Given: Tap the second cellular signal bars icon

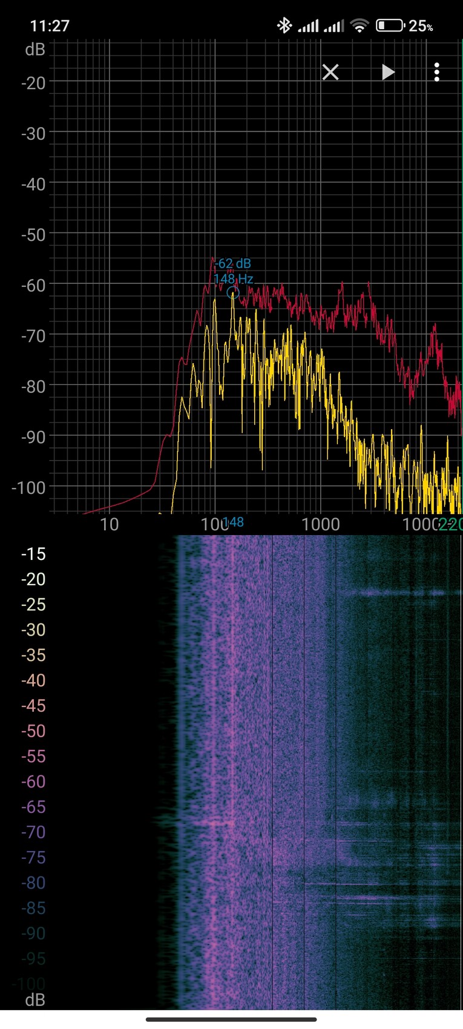Looking at the screenshot, I should [333, 26].
